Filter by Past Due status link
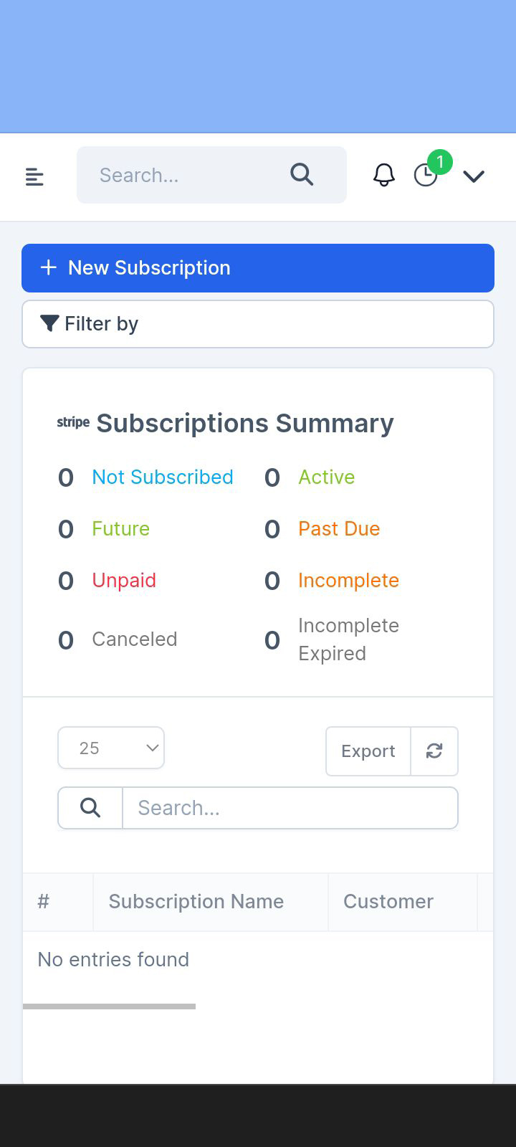Viewport: 516px width, 1147px height. (x=339, y=528)
